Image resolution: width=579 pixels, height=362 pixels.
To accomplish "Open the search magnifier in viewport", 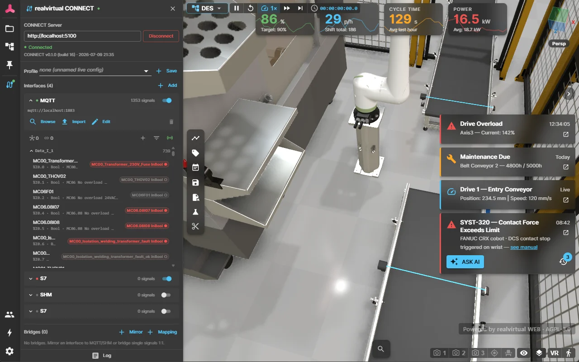I will point(381,348).
